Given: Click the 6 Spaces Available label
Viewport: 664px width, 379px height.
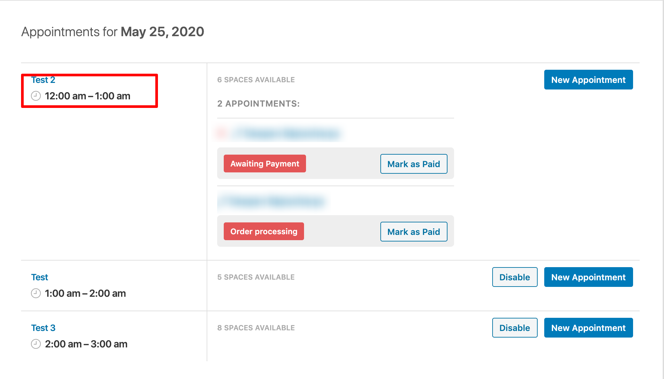Looking at the screenshot, I should (x=256, y=80).
